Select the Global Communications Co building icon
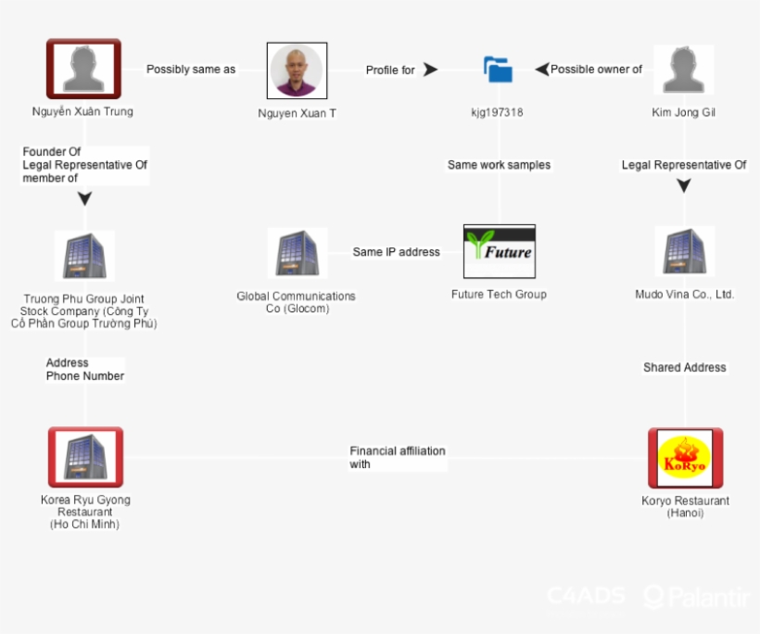 coord(297,252)
